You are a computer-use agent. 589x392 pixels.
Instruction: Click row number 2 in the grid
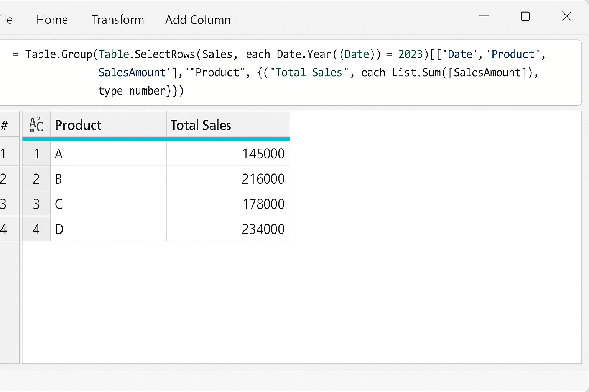point(36,179)
